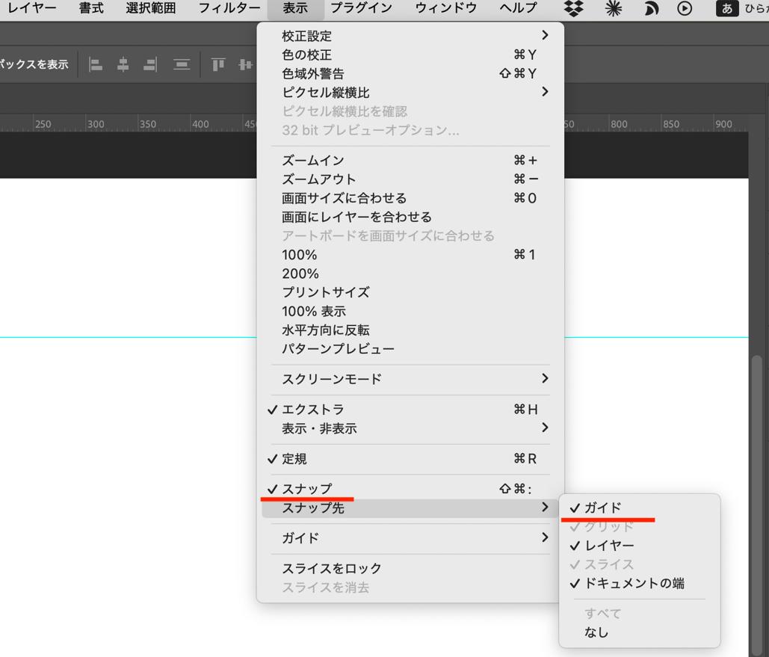The image size is (769, 657).
Task: Click the align right edges icon
Action: click(150, 64)
